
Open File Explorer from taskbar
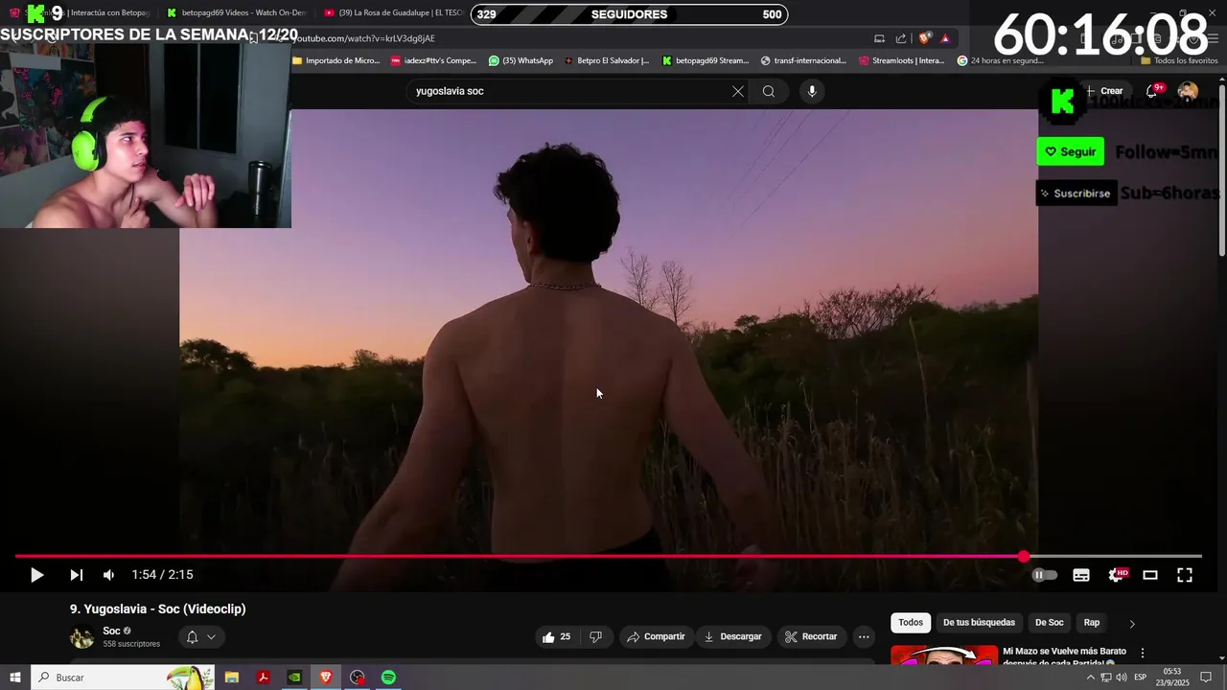tap(231, 678)
